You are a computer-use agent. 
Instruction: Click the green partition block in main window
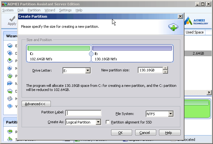click(x=197, y=109)
